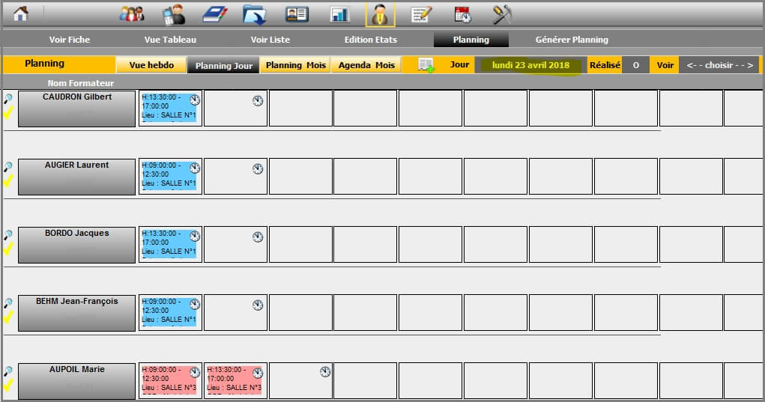Open BORDO Jacques's 13:30-17:00 SALLE N°1 session

click(x=170, y=244)
